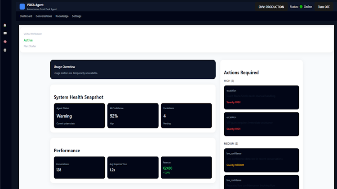Click the Usage Overview banner
Screen dimensions: 337x189
pos(133,69)
